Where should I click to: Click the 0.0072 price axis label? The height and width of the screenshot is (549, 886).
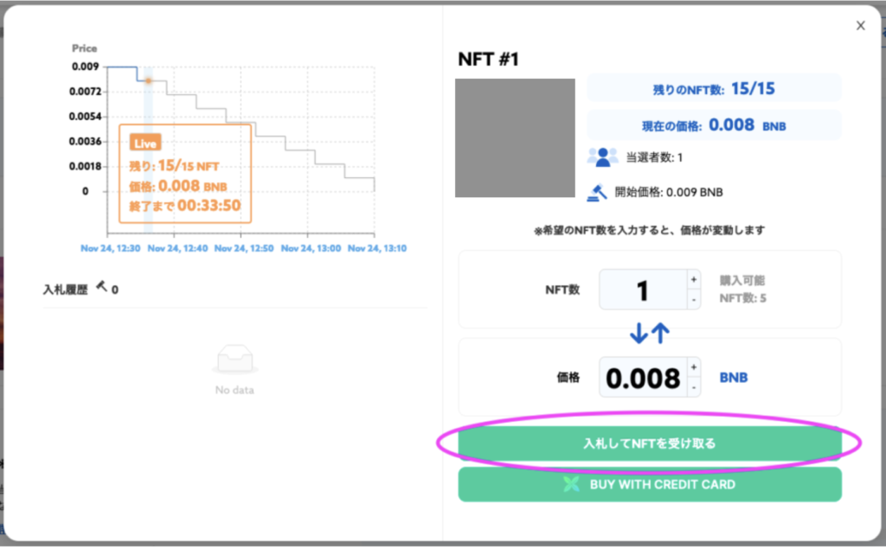pos(85,92)
